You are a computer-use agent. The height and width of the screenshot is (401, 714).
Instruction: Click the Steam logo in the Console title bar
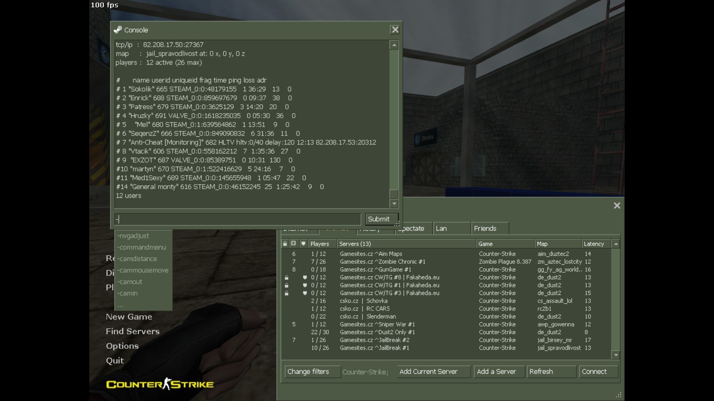click(118, 30)
